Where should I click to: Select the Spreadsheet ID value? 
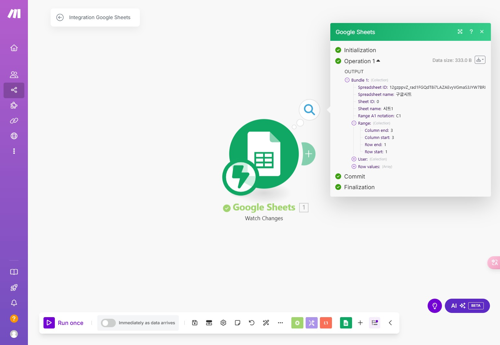click(x=437, y=87)
